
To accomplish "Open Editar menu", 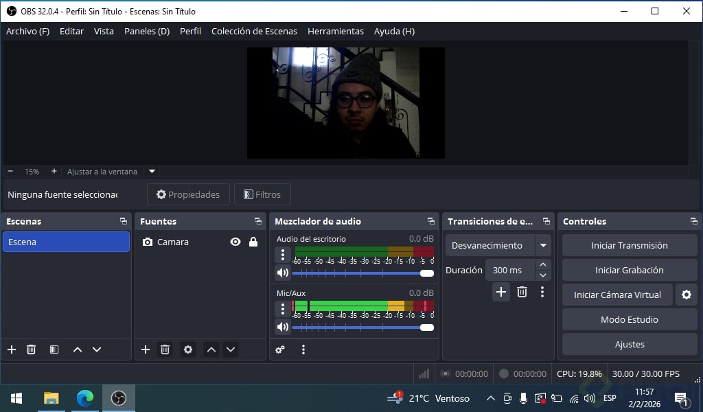I will pyautogui.click(x=71, y=32).
